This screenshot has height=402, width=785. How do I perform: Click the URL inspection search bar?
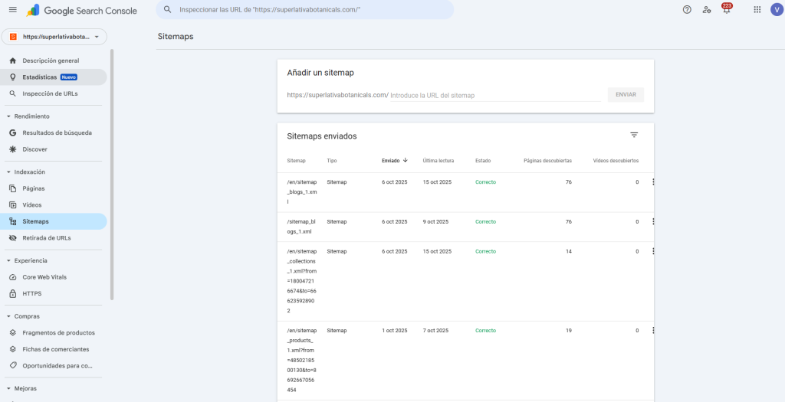pos(307,10)
